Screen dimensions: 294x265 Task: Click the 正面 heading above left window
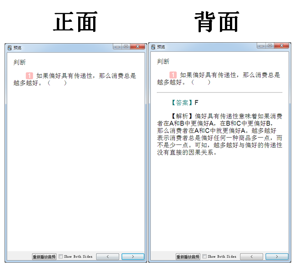coord(75,21)
